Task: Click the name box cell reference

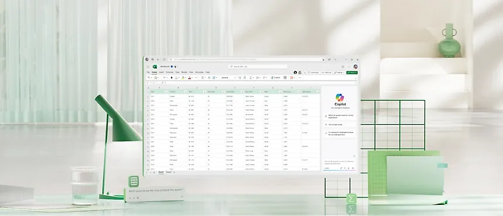Action: [x=149, y=83]
